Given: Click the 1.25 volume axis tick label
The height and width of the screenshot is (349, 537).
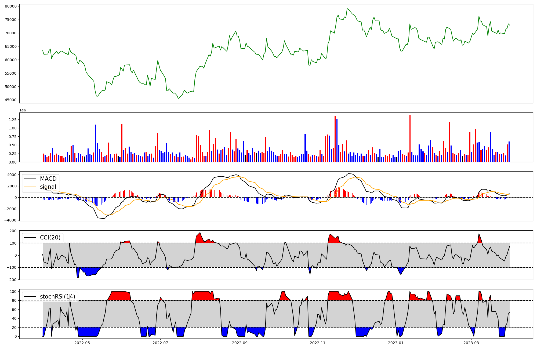Looking at the screenshot, I should 12,120.
